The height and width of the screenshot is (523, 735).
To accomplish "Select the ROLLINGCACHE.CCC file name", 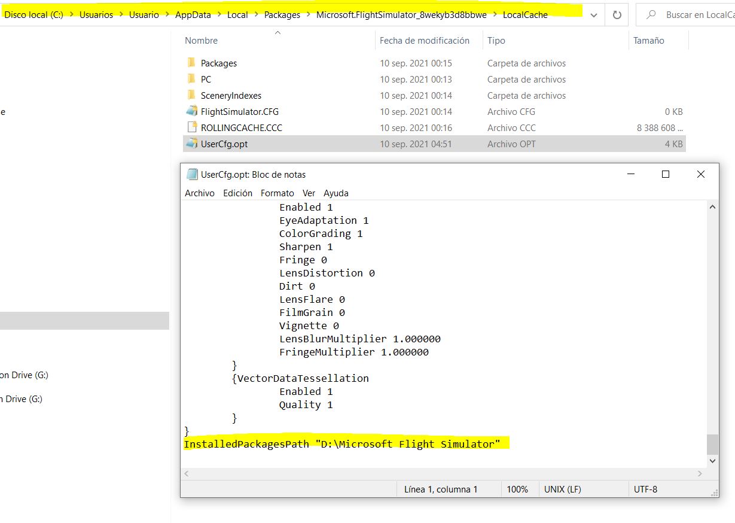I will coord(242,127).
